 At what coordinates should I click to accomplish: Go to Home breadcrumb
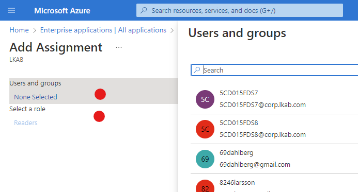[19, 30]
